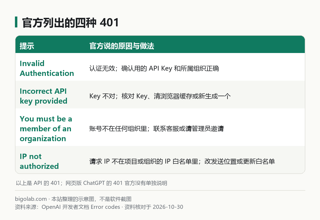320x220 pixels.
Task: Click the 资料来源 OpenAI 开发者文档 line
Action: pos(99,207)
